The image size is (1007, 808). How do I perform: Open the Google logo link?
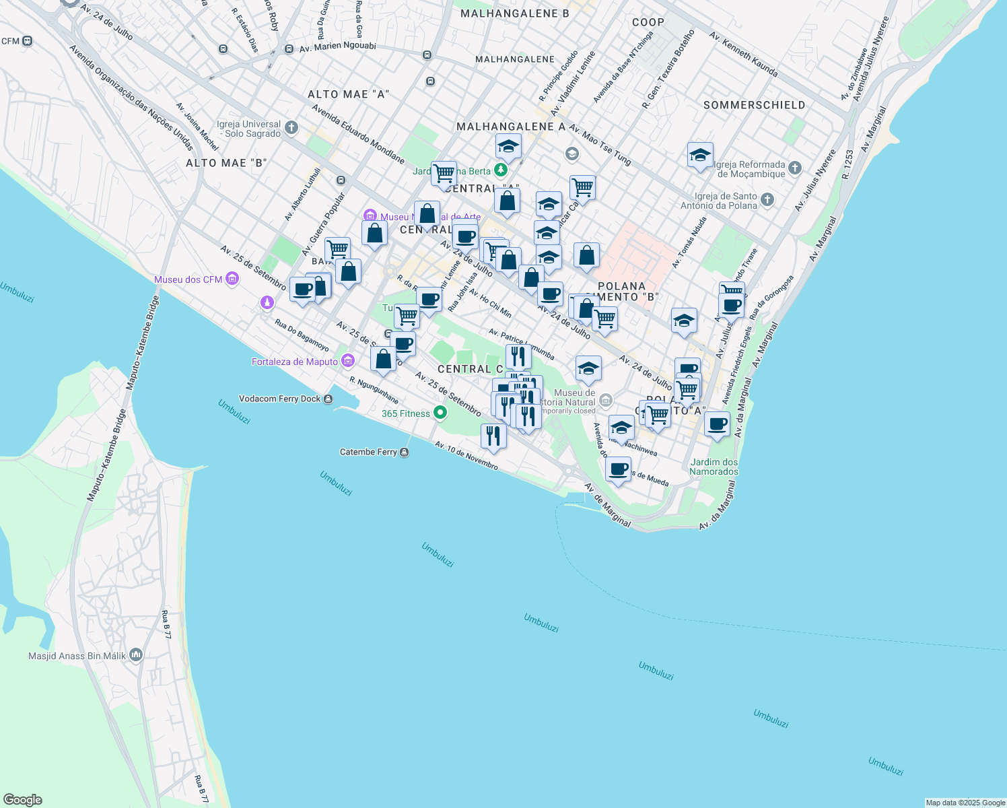tap(22, 800)
